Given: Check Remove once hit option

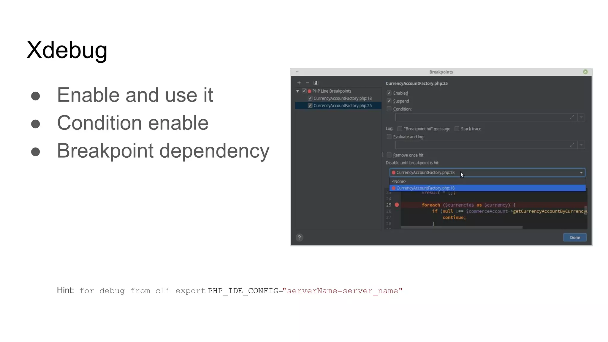Looking at the screenshot, I should [x=389, y=155].
